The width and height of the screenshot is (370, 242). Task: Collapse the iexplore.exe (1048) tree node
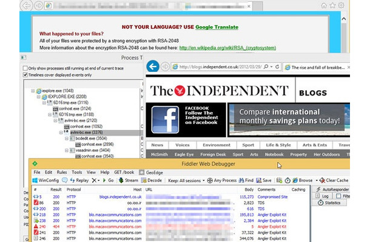click(x=33, y=91)
